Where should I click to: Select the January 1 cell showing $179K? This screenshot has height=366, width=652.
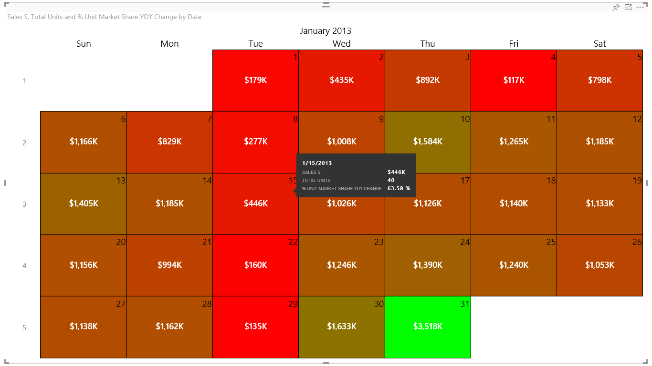pyautogui.click(x=255, y=81)
